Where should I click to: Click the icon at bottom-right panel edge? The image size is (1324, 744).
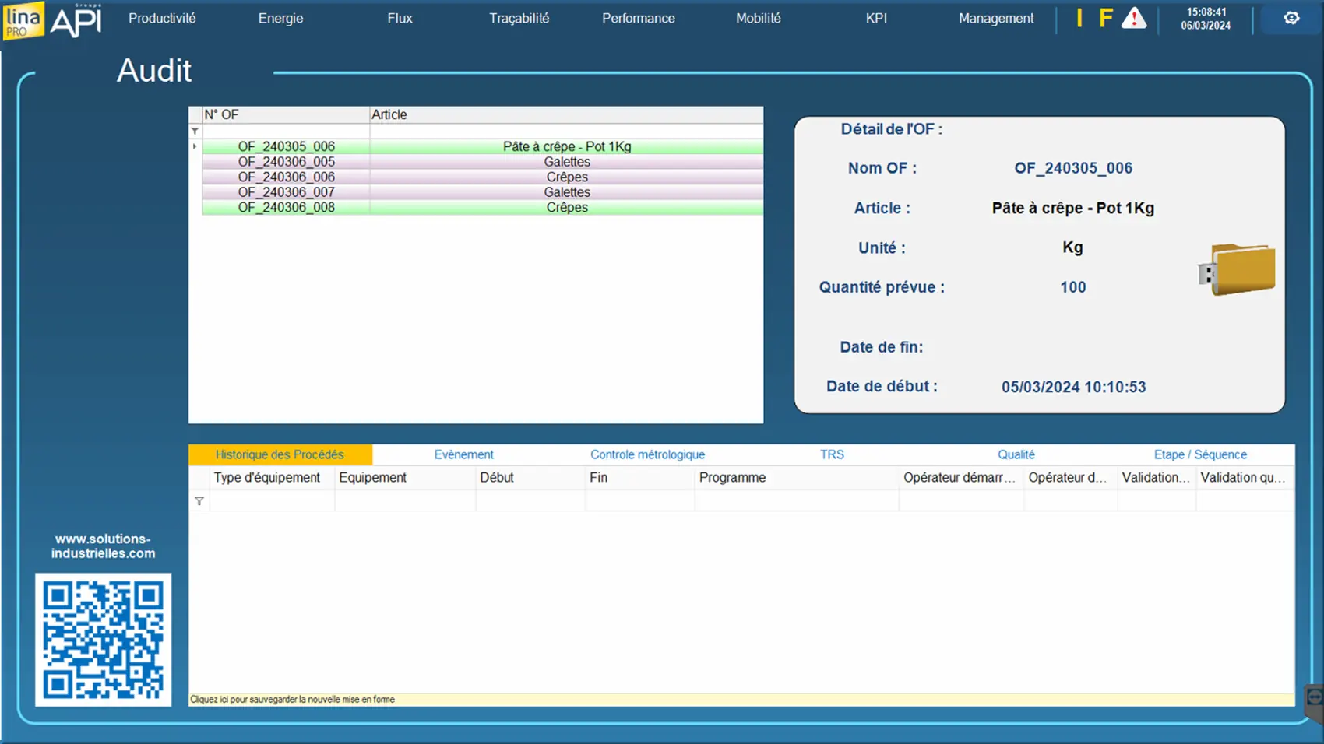1314,697
